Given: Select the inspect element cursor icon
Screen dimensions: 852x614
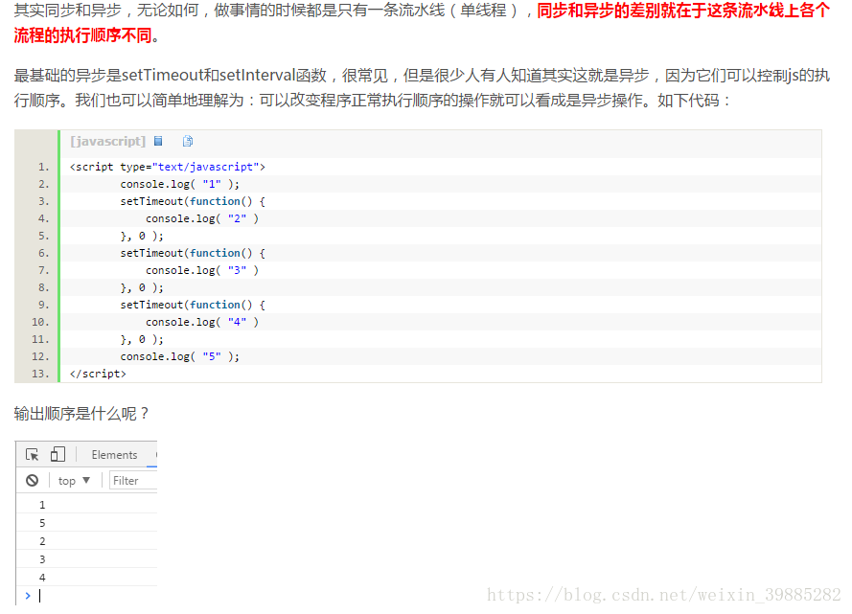Looking at the screenshot, I should click(32, 454).
